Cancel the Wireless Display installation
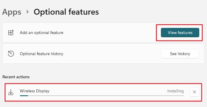 (194, 92)
